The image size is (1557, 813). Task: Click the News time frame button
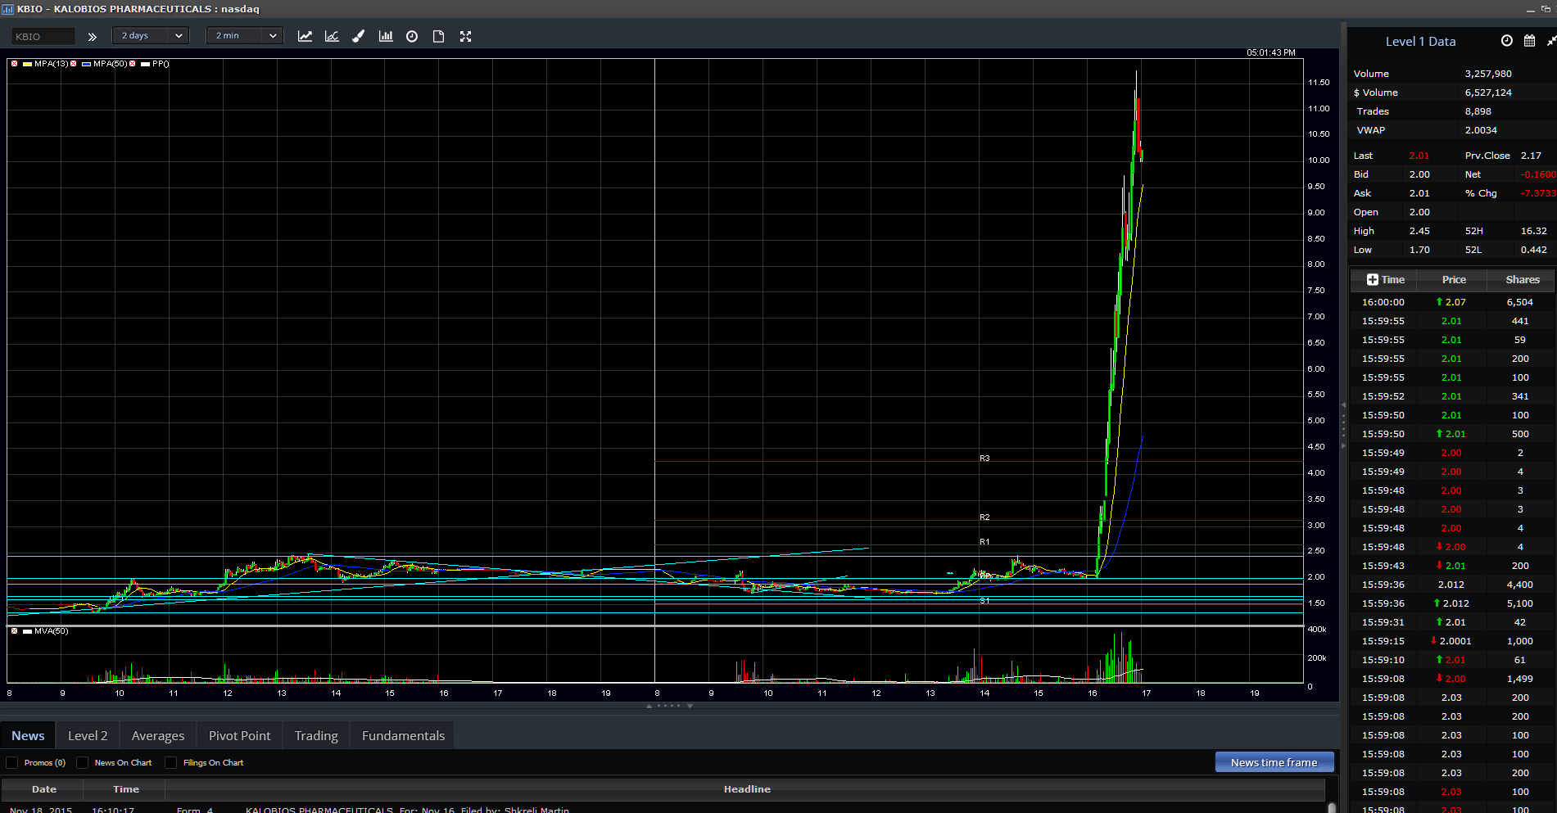(1274, 762)
